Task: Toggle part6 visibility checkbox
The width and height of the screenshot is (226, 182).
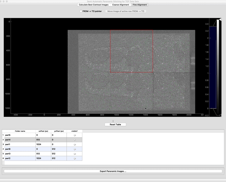Action: point(74,149)
